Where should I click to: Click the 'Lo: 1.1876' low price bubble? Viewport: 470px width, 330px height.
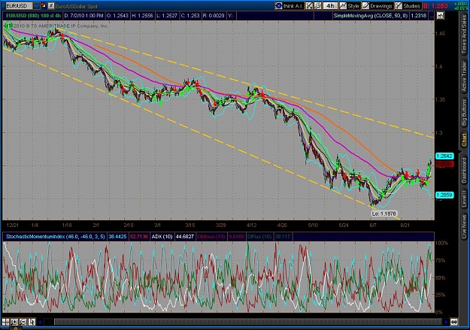[384, 213]
